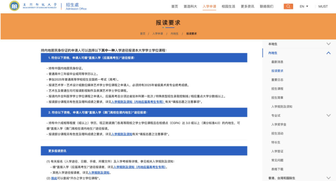Expand 香港、台湾和国际生 section

[328, 178]
